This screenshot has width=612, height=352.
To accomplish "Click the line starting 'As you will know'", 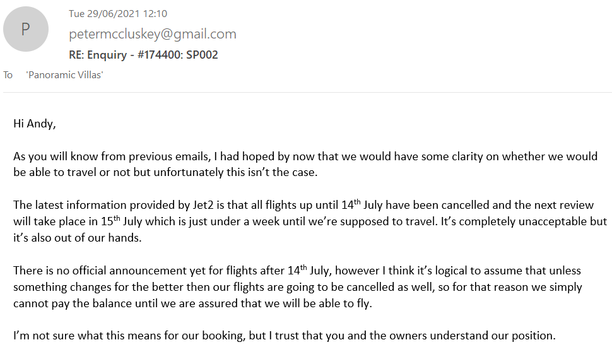I will click(x=305, y=156).
